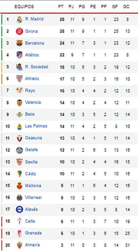This screenshot has height=251, width=138.
Task: Open the Athletic team link
Action: point(32,79)
